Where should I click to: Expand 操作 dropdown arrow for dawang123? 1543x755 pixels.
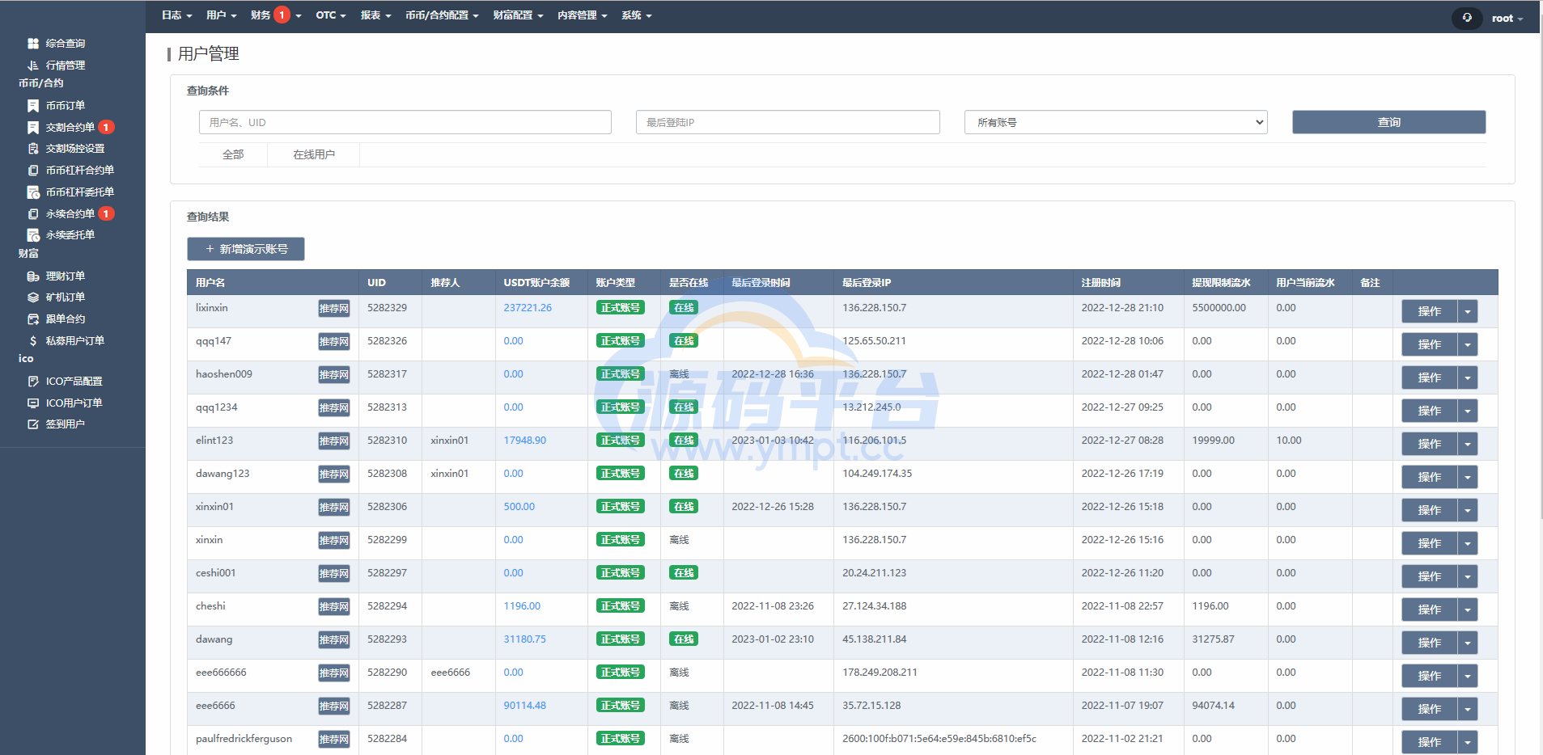pos(1468,477)
